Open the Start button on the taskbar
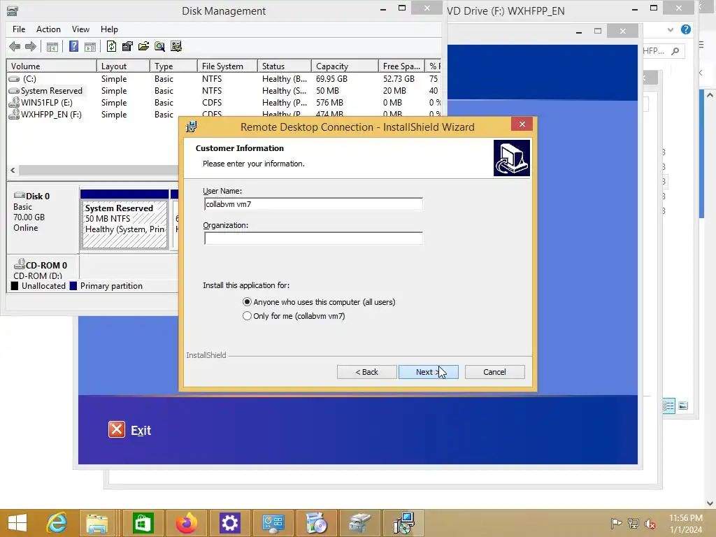Viewport: 716px width, 537px height. [x=17, y=523]
